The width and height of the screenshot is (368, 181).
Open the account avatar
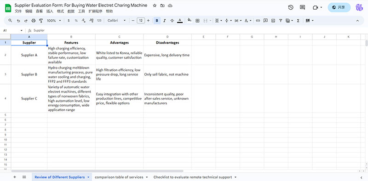359,7
